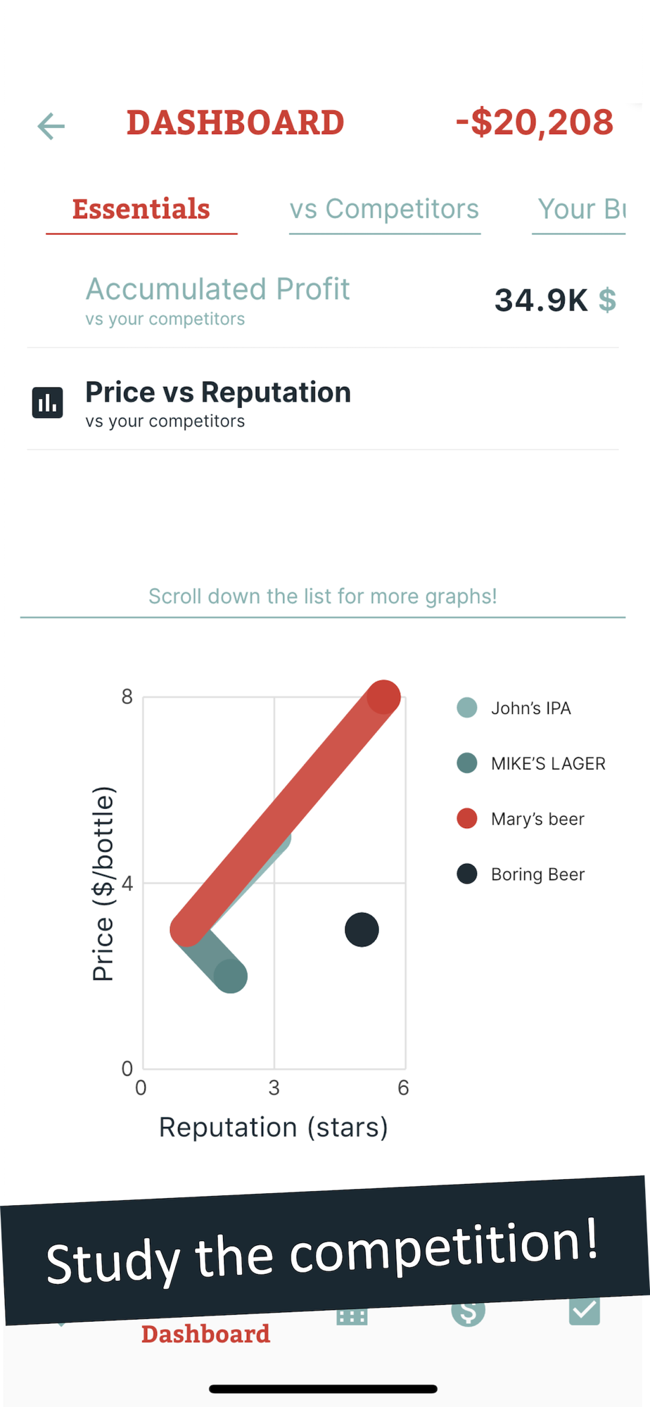Tap the Scroll down for more graphs hint
The image size is (650, 1407).
tap(323, 597)
